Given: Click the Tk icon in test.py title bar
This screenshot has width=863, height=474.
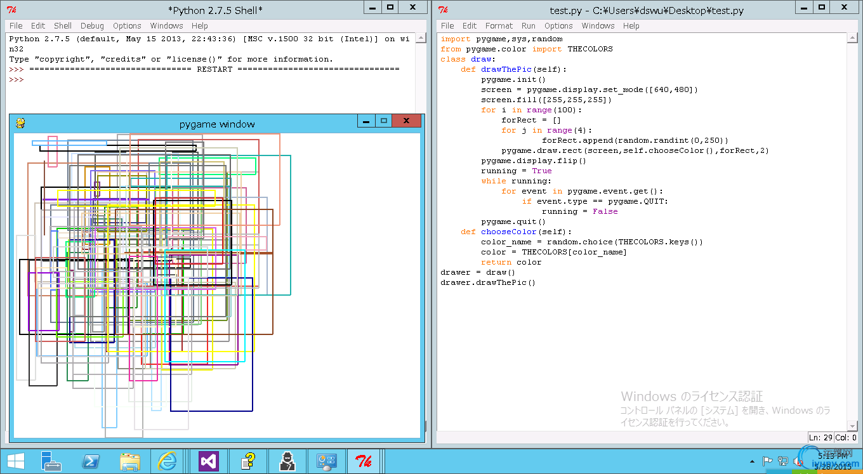Looking at the screenshot, I should pyautogui.click(x=444, y=10).
